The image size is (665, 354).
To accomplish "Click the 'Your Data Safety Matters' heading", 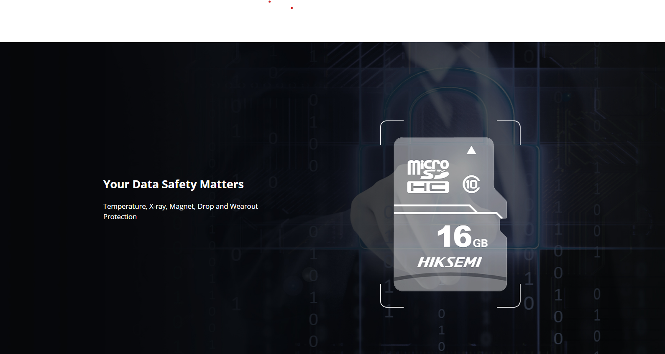I will pos(173,185).
